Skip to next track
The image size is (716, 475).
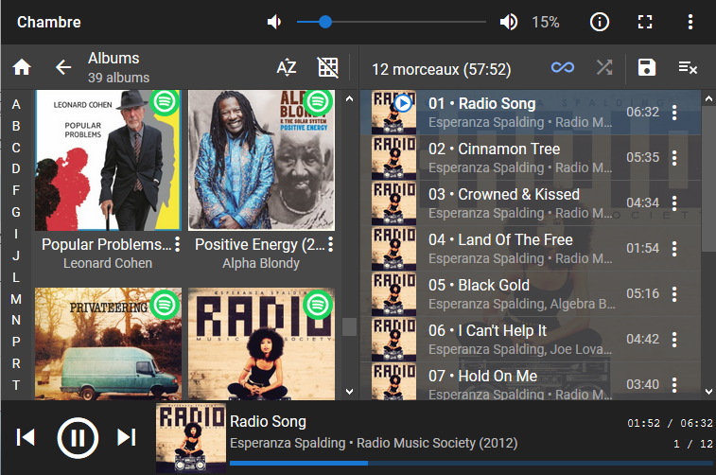pyautogui.click(x=126, y=437)
